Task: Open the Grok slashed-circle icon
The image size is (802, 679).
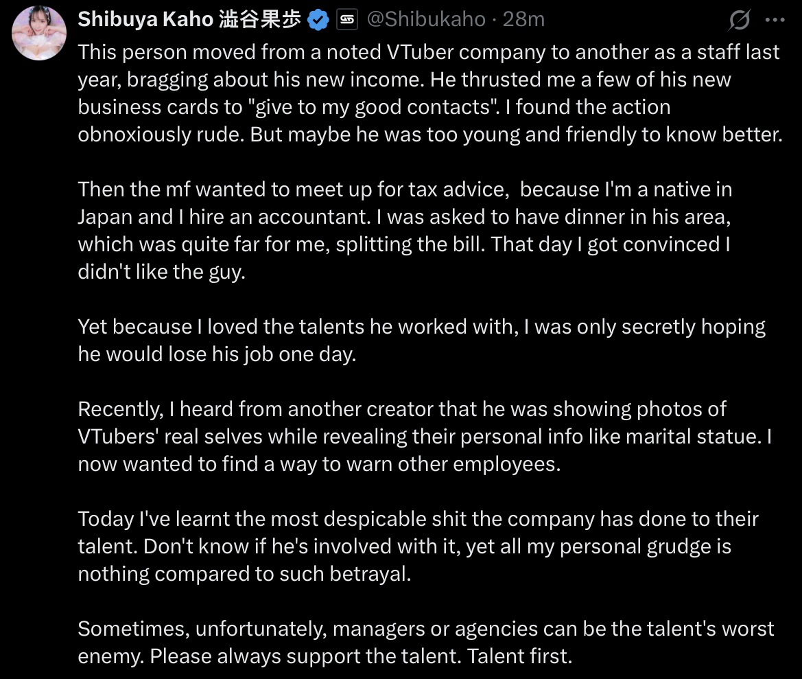Action: click(740, 20)
